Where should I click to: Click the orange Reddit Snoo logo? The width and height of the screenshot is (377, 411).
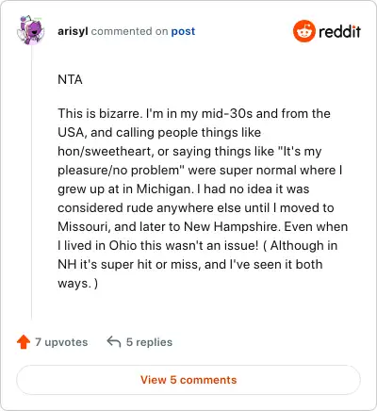click(303, 31)
